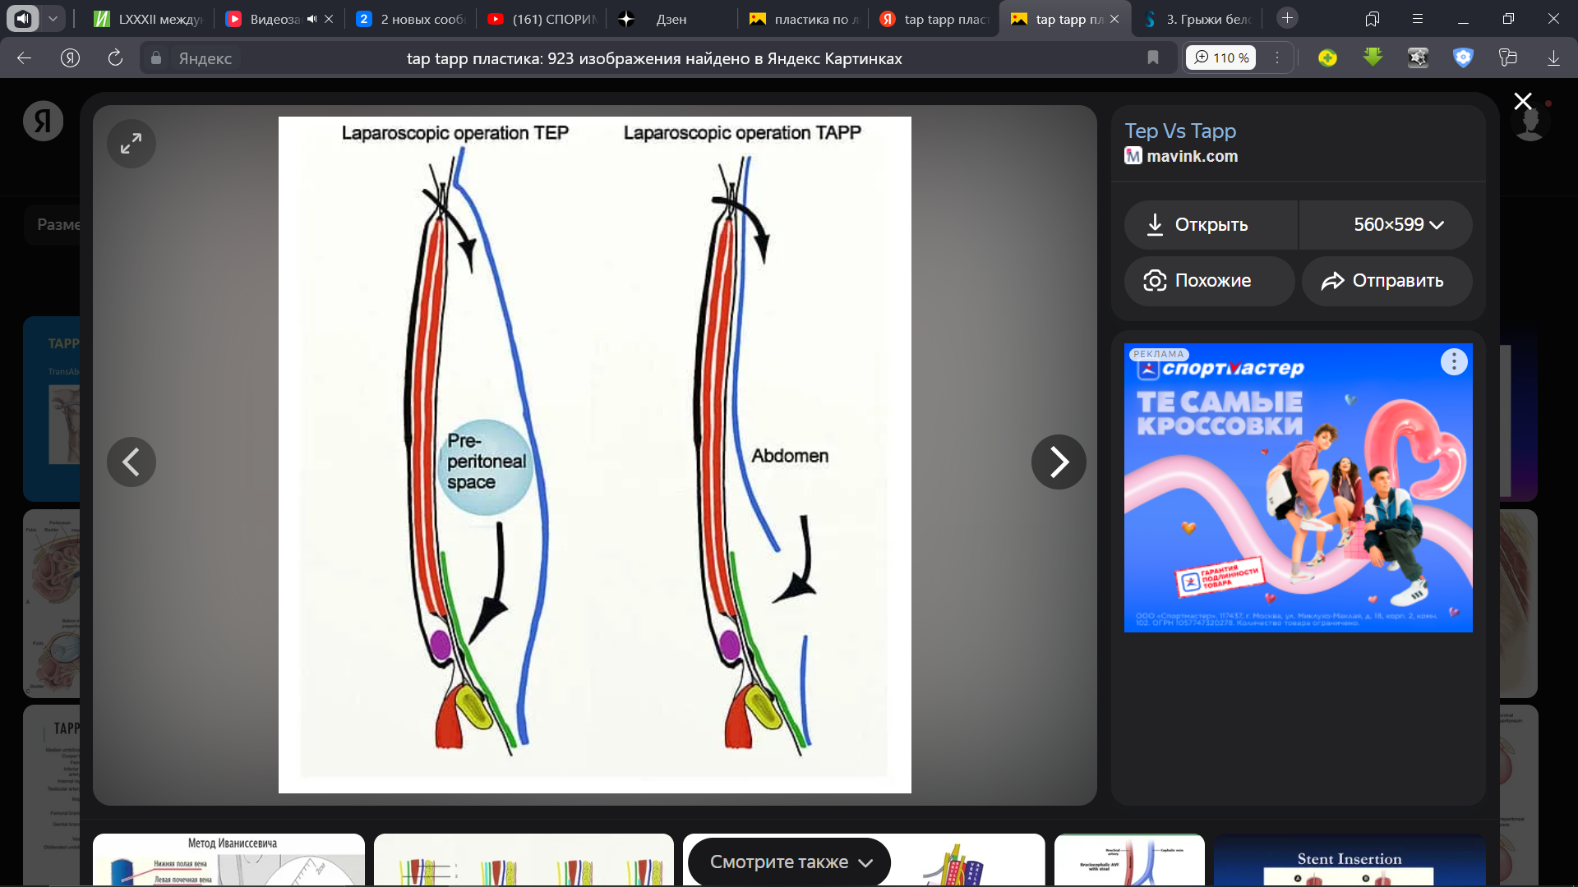
Task: Switch to the пластика по tab
Action: (x=805, y=19)
